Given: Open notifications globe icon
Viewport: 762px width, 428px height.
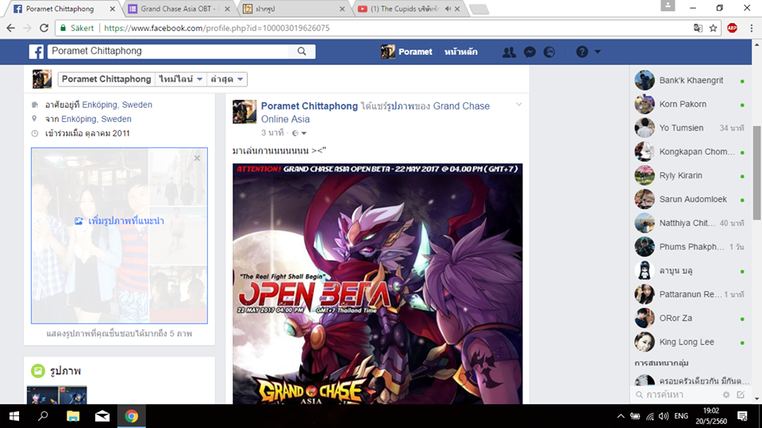Looking at the screenshot, I should [x=549, y=52].
